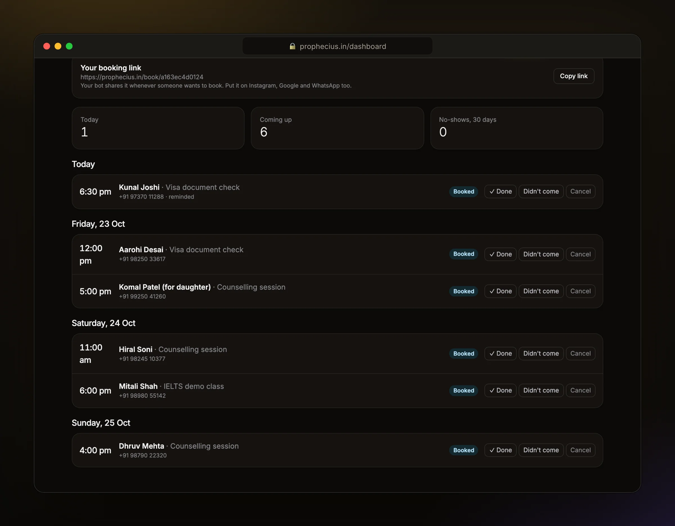Click Komal Patel (for daughter) name
This screenshot has height=526, width=675.
[x=165, y=287]
